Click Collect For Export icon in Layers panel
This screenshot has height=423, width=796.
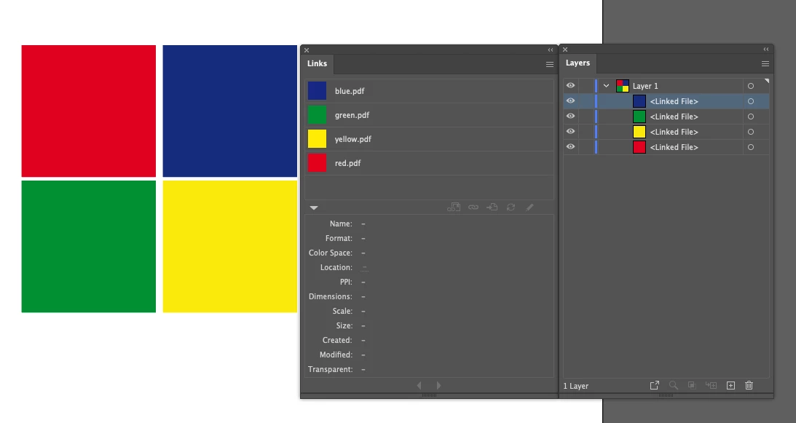tap(655, 385)
